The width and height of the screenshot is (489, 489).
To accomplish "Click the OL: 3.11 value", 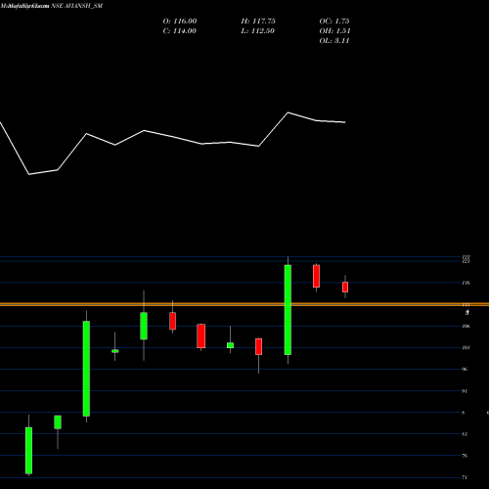I will 334,41.
